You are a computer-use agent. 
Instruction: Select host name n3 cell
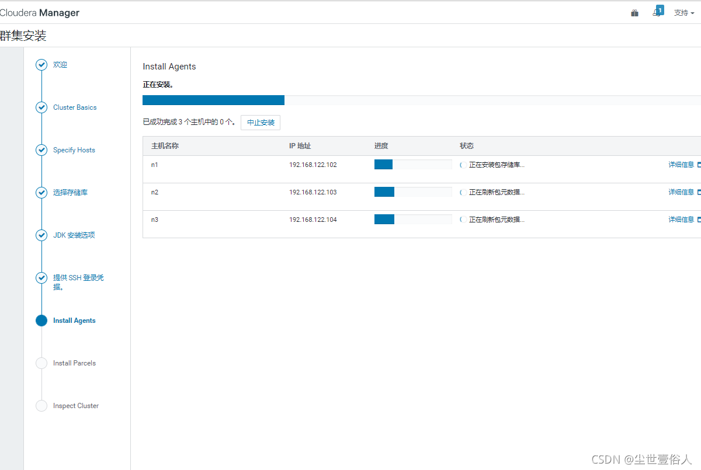point(155,220)
